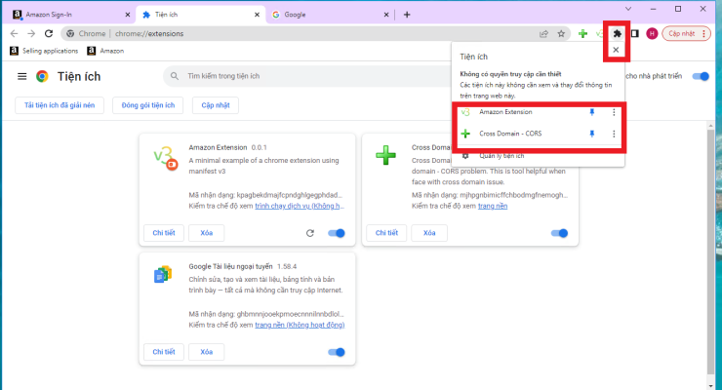The width and height of the screenshot is (722, 390).
Task: Unpin Cross Domain - CORS extension
Action: coord(591,134)
